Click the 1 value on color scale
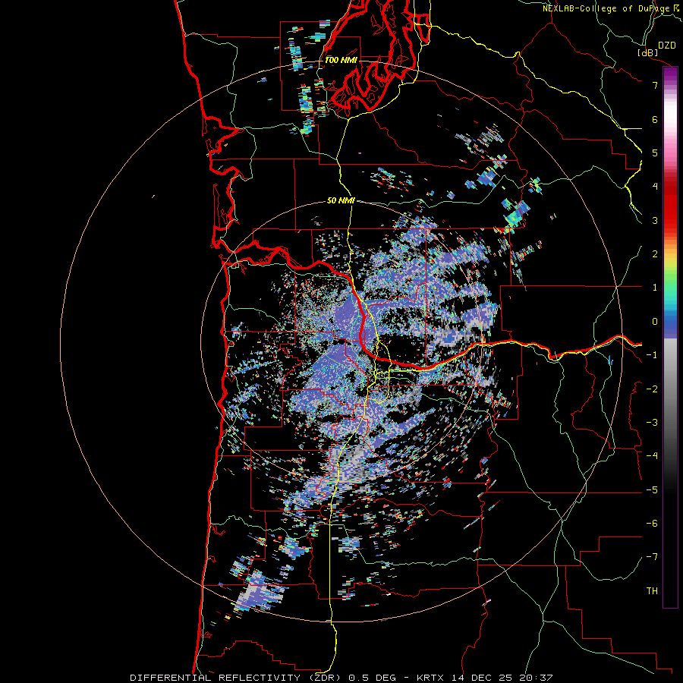 coord(655,288)
